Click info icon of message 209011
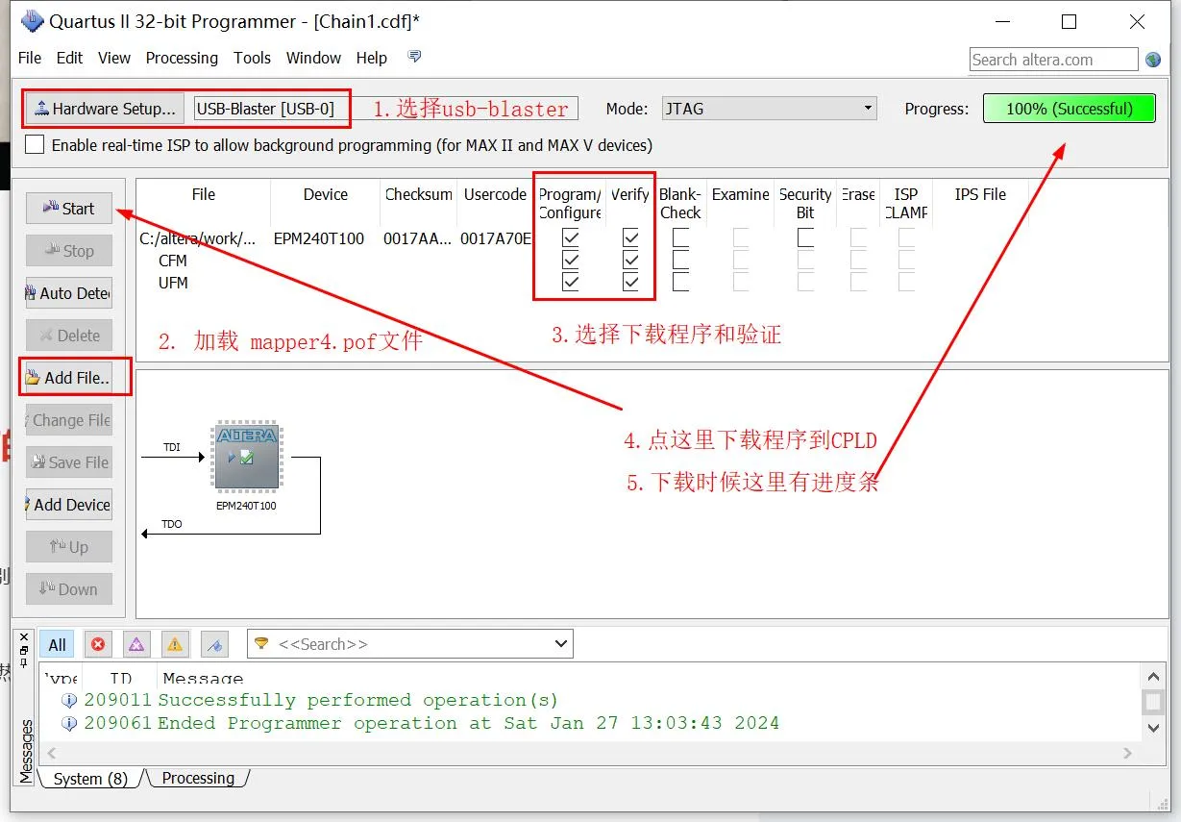 coord(69,700)
